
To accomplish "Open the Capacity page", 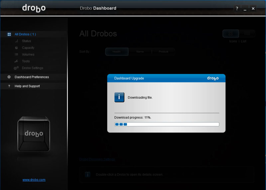I will [28, 48].
